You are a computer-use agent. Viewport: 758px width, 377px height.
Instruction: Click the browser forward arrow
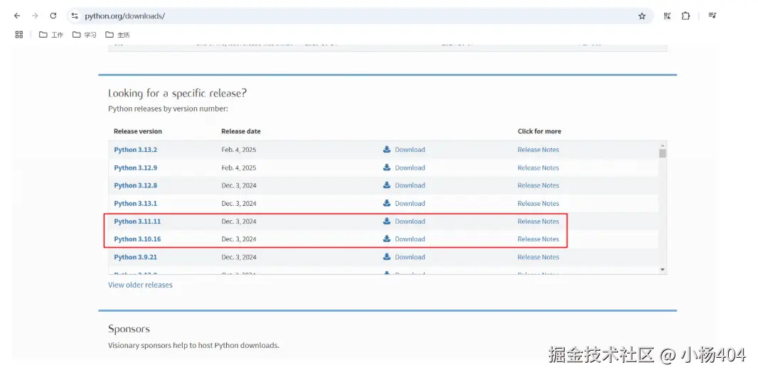point(35,16)
